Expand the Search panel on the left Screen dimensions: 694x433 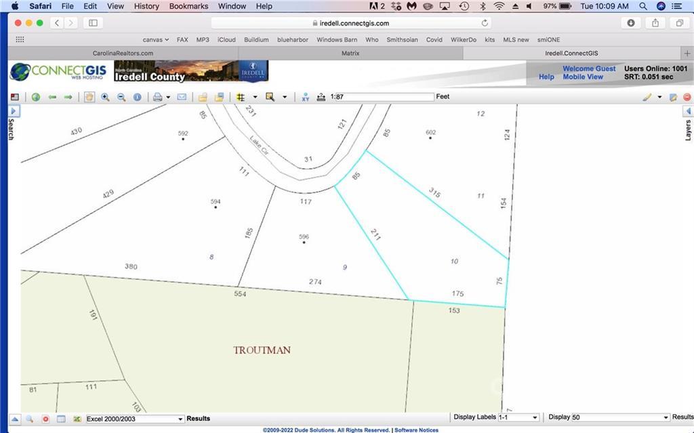pos(13,110)
